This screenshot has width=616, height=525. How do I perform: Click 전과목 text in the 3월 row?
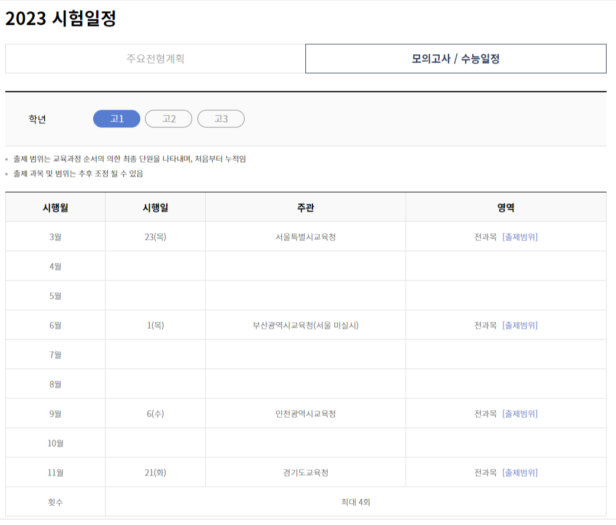coord(486,237)
